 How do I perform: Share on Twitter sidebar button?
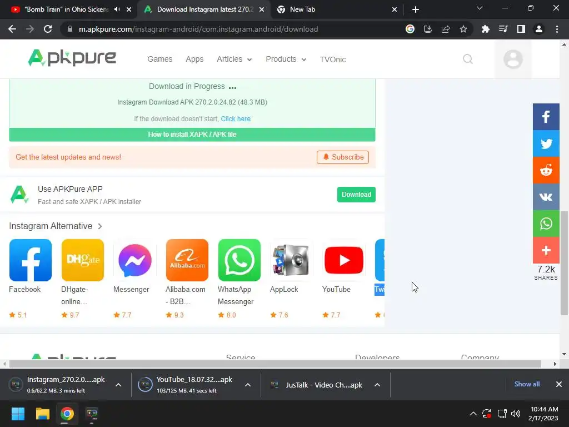546,143
